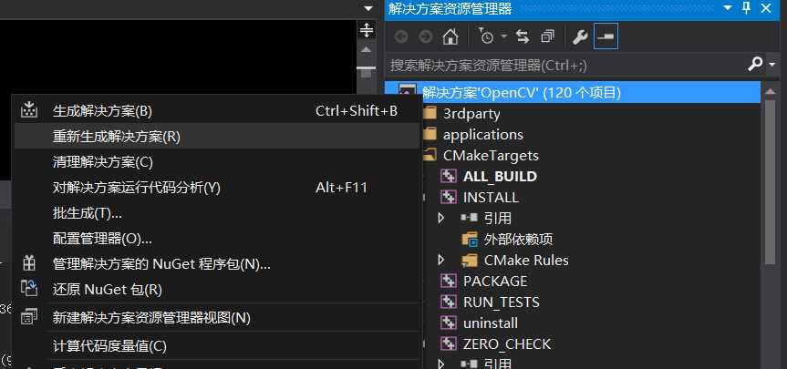Toggle the preview selected items button

pyautogui.click(x=606, y=36)
